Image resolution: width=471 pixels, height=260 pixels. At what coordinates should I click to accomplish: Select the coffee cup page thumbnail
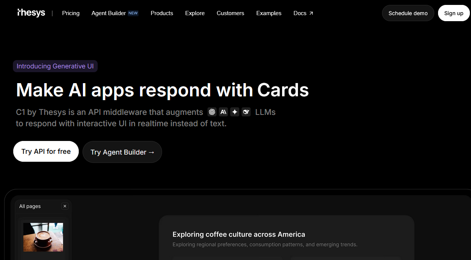click(43, 237)
